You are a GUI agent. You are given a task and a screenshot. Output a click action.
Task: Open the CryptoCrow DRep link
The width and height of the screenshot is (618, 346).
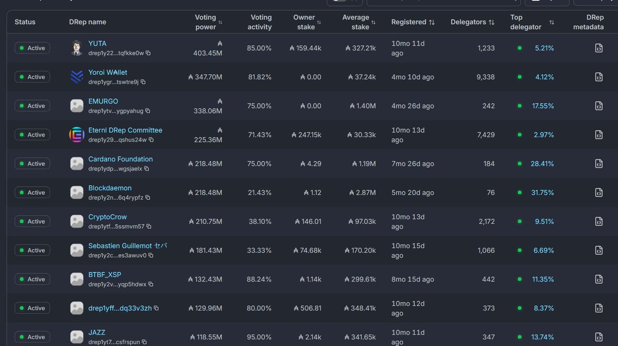tap(108, 217)
